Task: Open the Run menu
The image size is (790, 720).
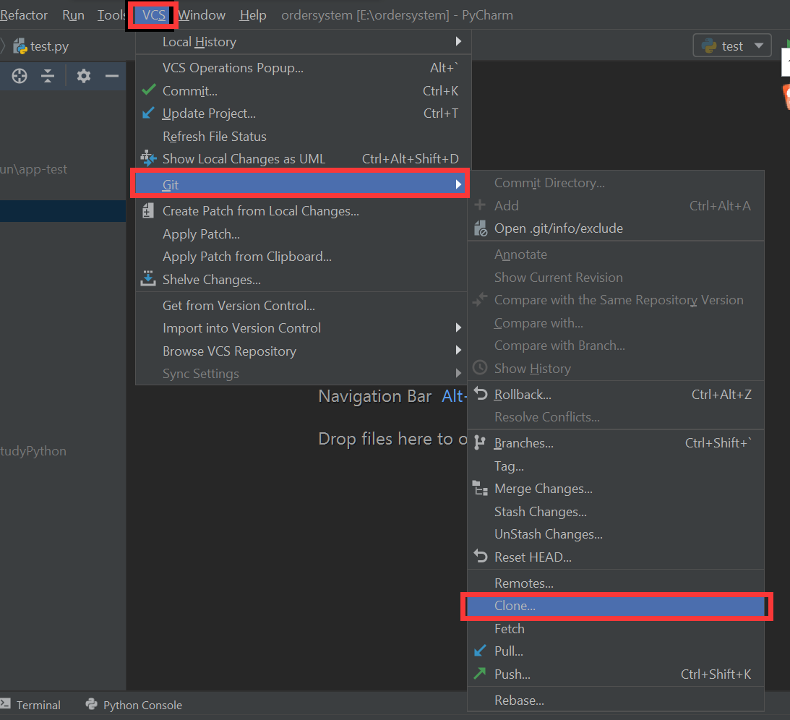Action: point(73,15)
